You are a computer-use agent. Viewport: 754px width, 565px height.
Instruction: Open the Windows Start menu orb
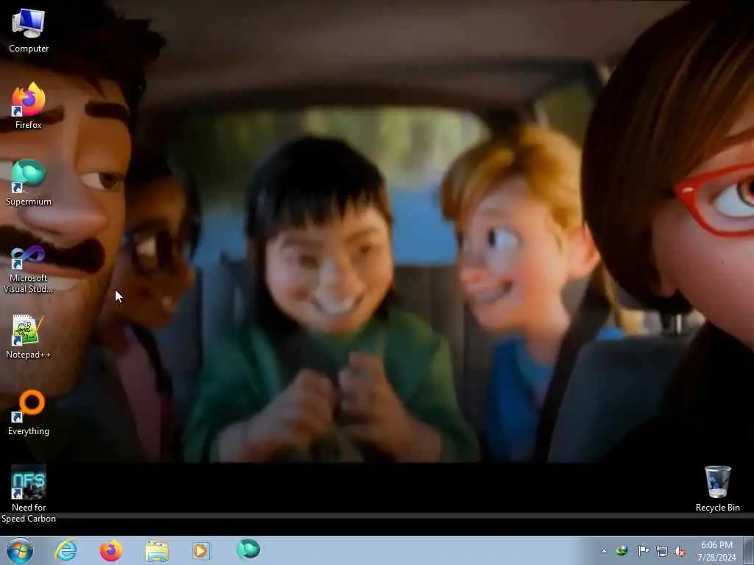pyautogui.click(x=20, y=550)
